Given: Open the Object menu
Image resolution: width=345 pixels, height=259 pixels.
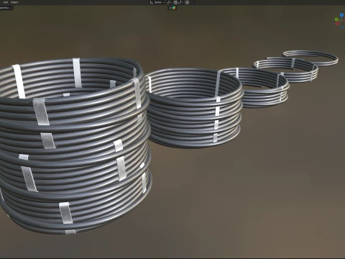Looking at the screenshot, I should point(14,2).
